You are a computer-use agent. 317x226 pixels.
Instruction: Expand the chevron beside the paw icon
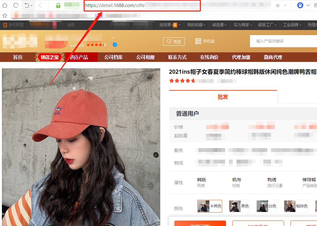tap(308, 5)
